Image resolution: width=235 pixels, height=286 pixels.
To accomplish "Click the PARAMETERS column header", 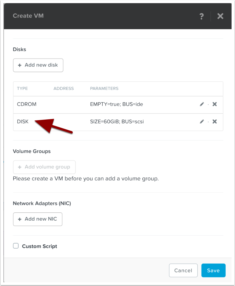I will [x=104, y=88].
